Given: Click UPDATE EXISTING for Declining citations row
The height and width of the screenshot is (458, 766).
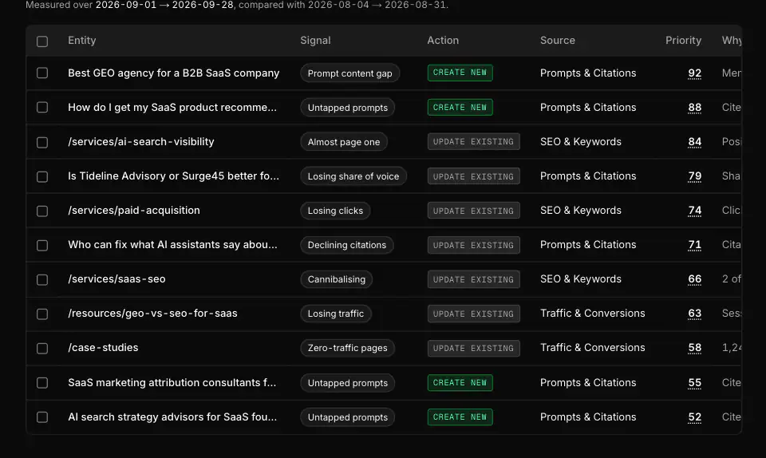Looking at the screenshot, I should (473, 245).
